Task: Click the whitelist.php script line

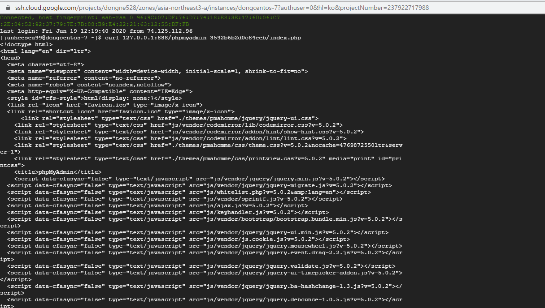Action: point(189,192)
